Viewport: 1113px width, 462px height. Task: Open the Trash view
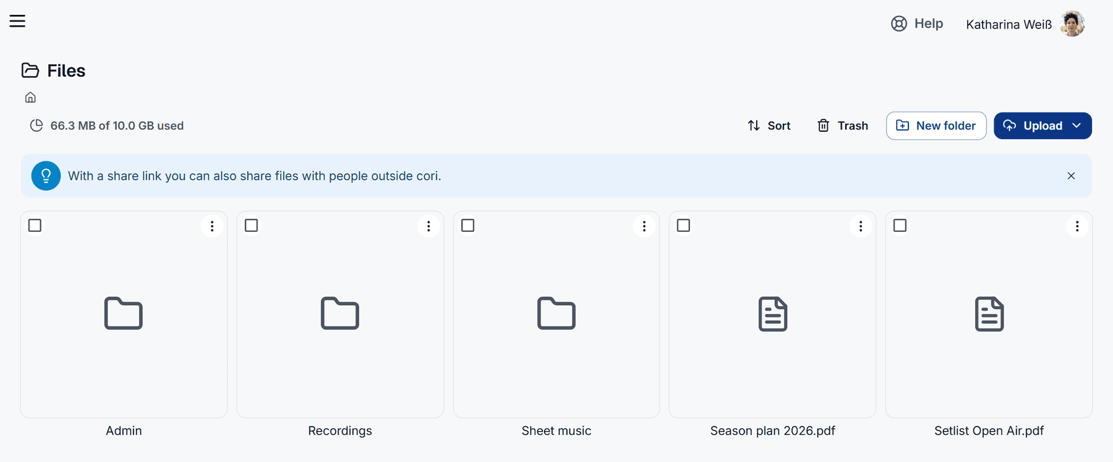tap(842, 126)
